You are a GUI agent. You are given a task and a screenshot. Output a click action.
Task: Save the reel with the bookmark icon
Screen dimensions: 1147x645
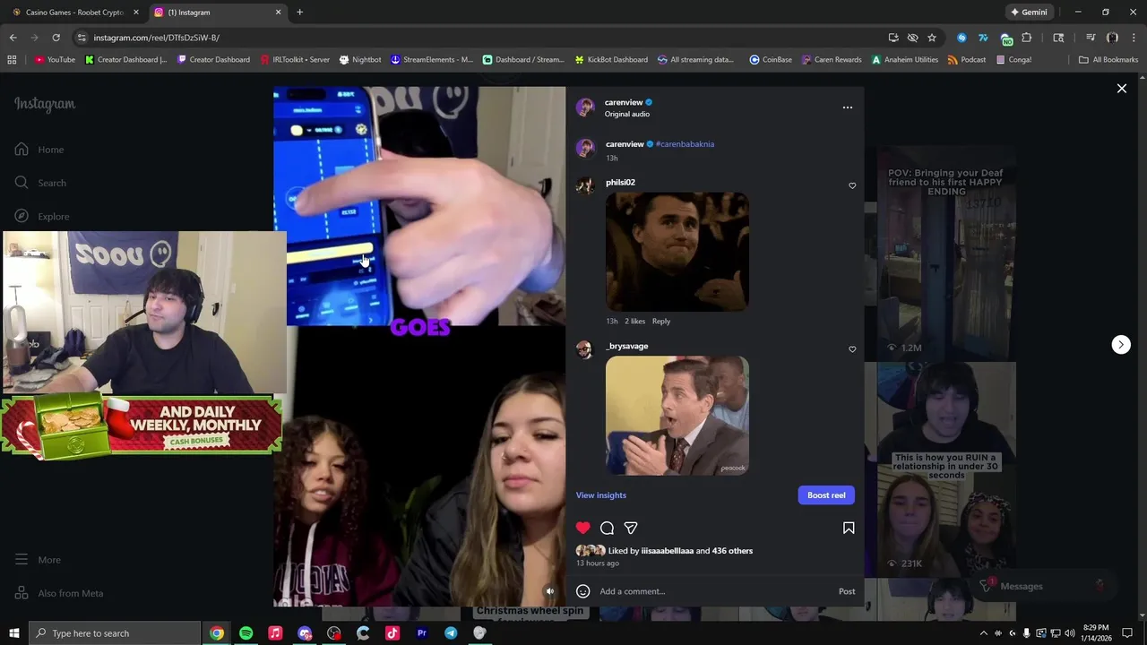[849, 528]
